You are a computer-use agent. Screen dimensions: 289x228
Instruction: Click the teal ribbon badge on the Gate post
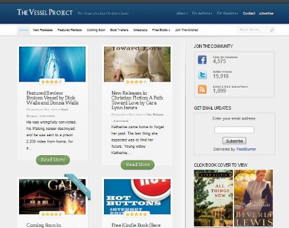(78, 186)
